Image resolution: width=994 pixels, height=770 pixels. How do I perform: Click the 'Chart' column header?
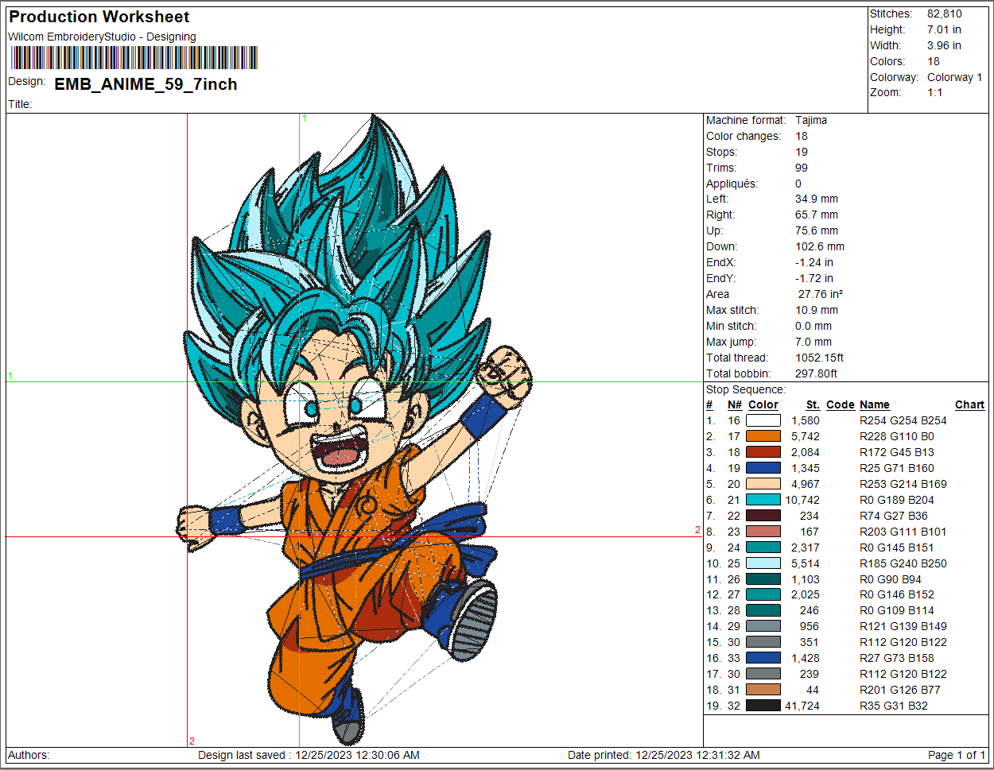[969, 404]
